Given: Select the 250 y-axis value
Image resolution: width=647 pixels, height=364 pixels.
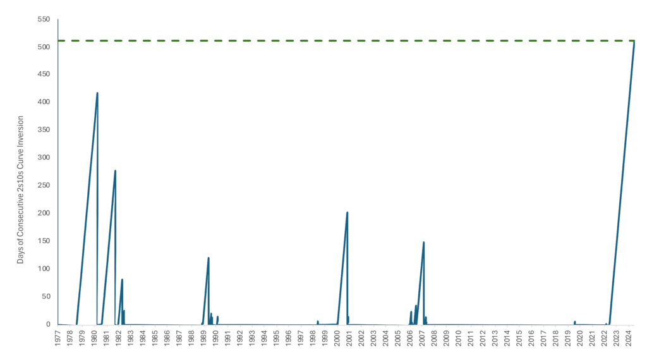Looking at the screenshot, I should (44, 185).
